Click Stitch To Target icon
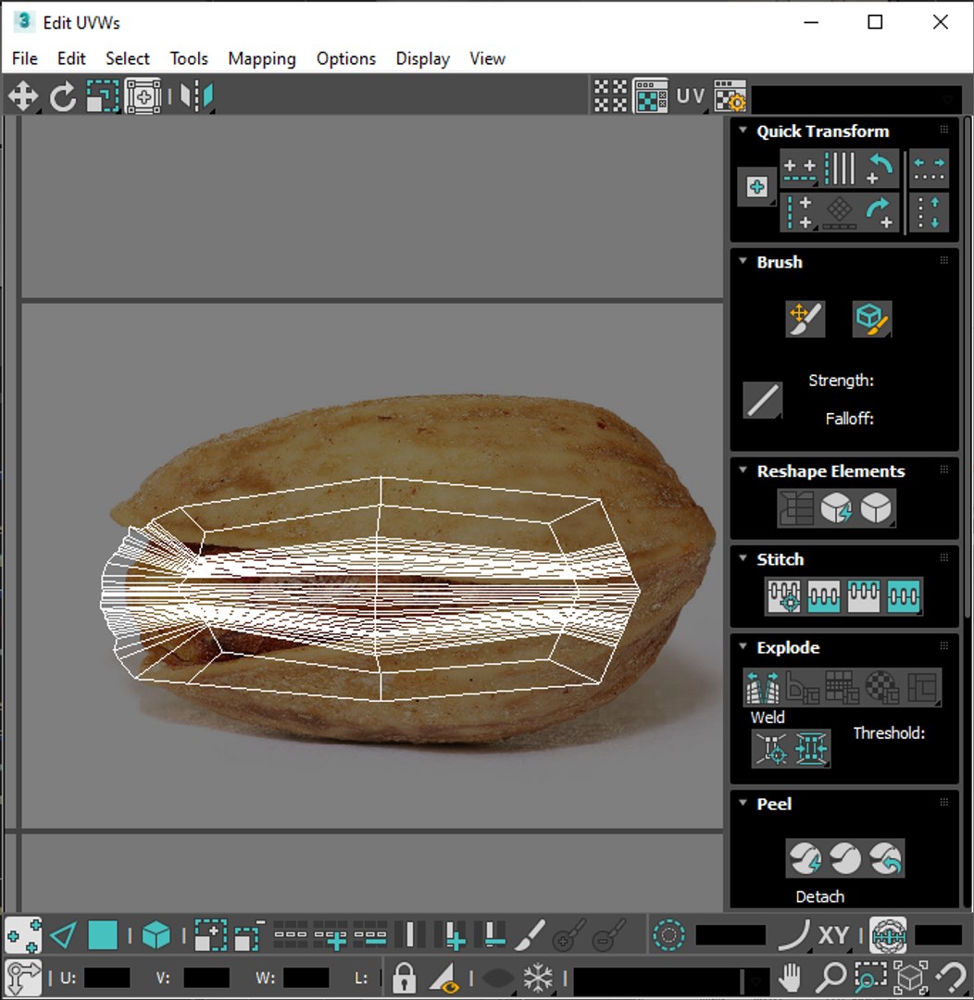Viewport: 974px width, 1000px height. [784, 596]
